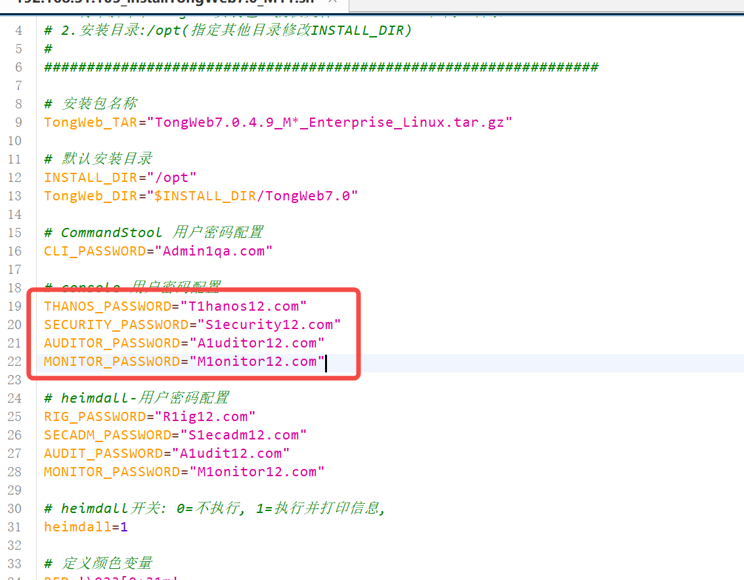Click MONITOR_PASSWORD on line 22

(112, 362)
